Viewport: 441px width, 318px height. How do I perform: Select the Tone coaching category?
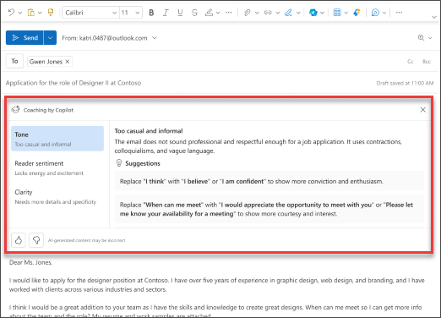[57, 139]
